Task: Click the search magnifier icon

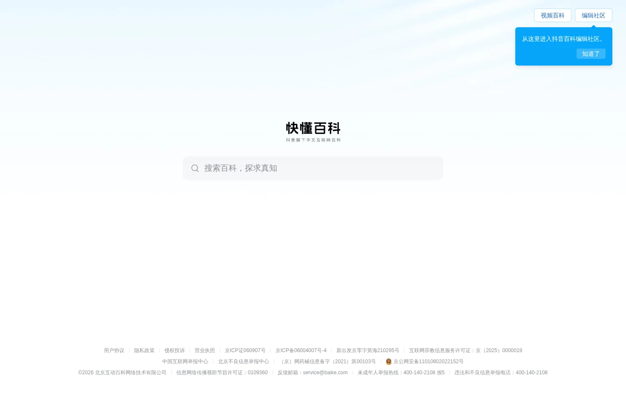Action: pyautogui.click(x=195, y=168)
